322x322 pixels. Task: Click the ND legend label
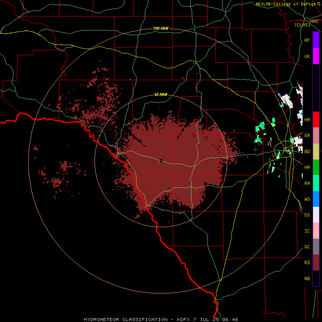(307, 278)
